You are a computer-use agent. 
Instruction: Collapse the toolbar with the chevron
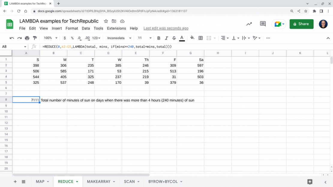pos(328,38)
